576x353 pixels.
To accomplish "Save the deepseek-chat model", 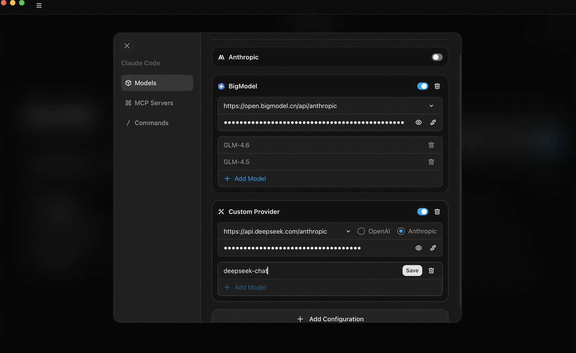I will tap(412, 271).
